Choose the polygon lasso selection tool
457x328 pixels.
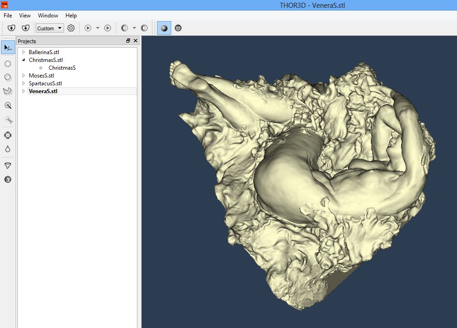(8, 91)
